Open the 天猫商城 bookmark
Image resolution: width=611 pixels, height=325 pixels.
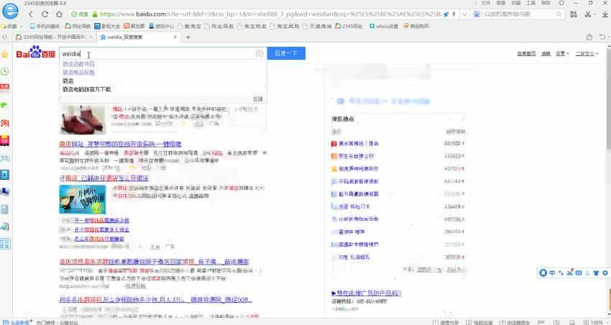(x=318, y=26)
